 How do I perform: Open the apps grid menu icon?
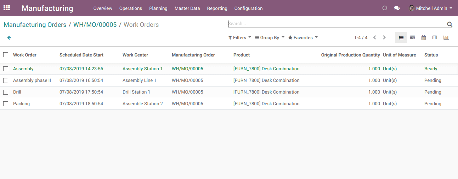tap(7, 8)
